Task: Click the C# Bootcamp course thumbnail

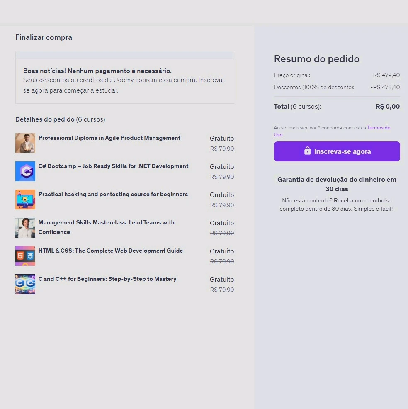Action: (25, 171)
